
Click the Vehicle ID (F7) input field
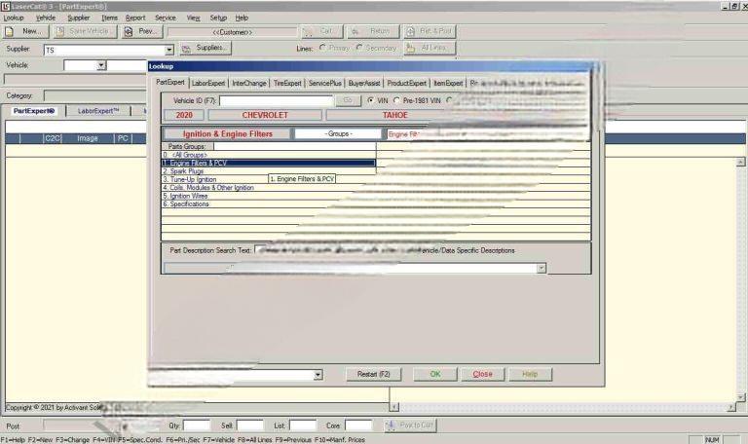click(x=276, y=100)
